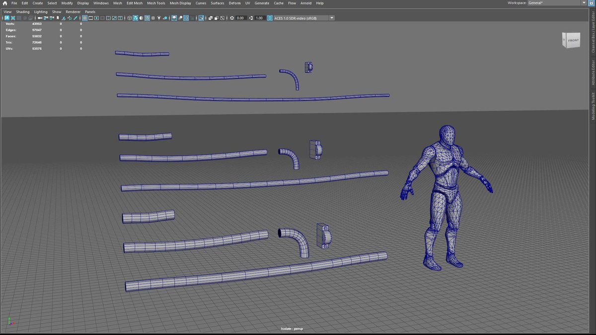Open the Deform menu
596x335 pixels.
point(234,3)
